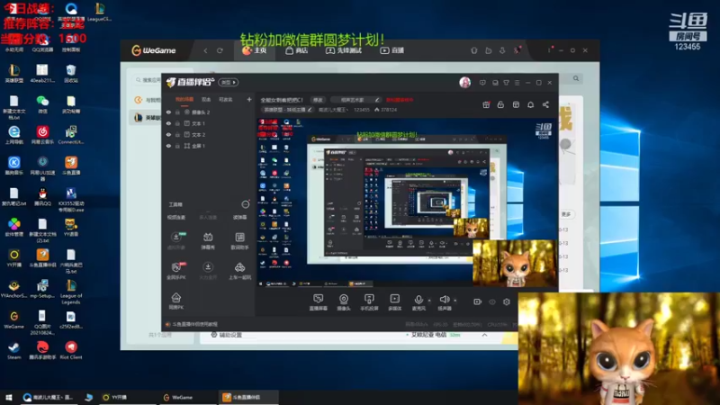Expand the microphone options arrow
Image resolution: width=720 pixels, height=405 pixels.
point(429,301)
